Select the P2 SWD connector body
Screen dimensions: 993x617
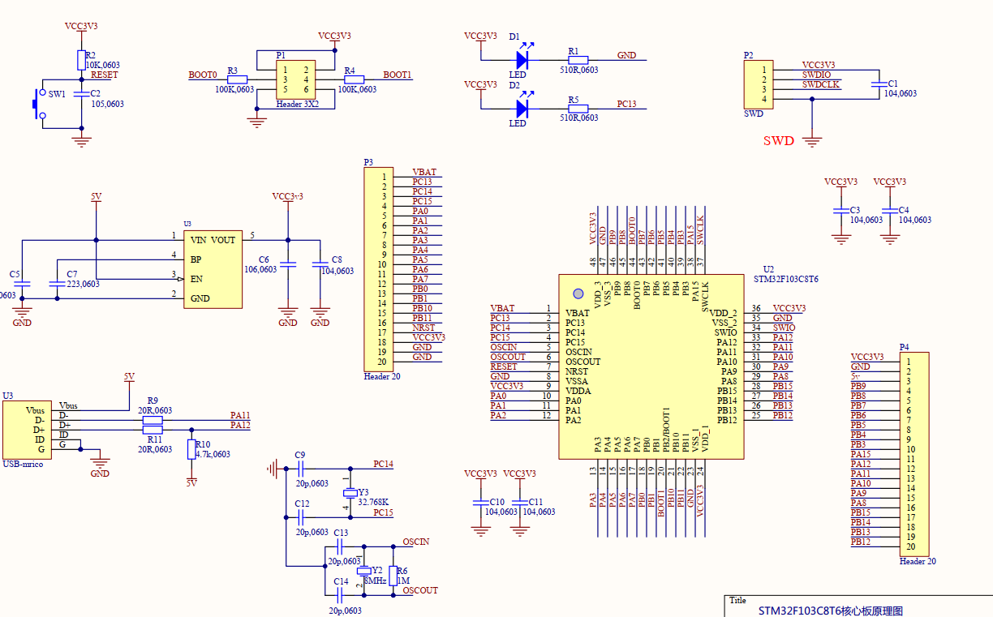(758, 84)
